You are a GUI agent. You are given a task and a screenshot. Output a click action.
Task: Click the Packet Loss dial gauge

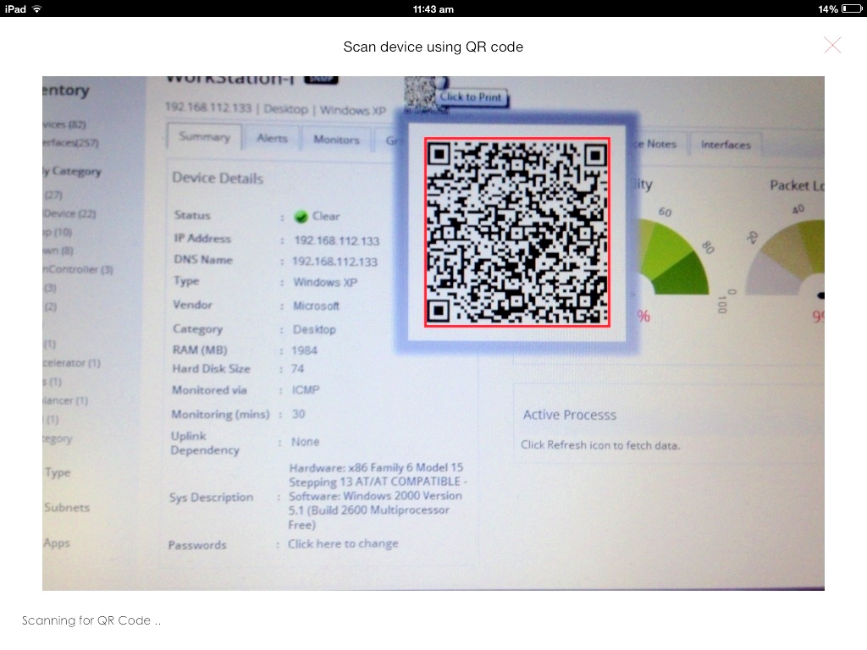(x=785, y=257)
